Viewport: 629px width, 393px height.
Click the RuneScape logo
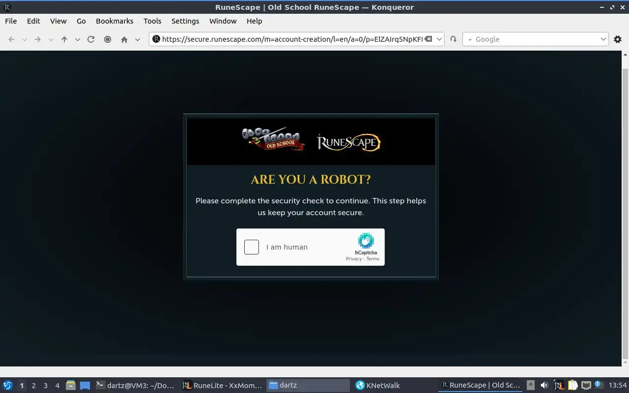tap(349, 142)
